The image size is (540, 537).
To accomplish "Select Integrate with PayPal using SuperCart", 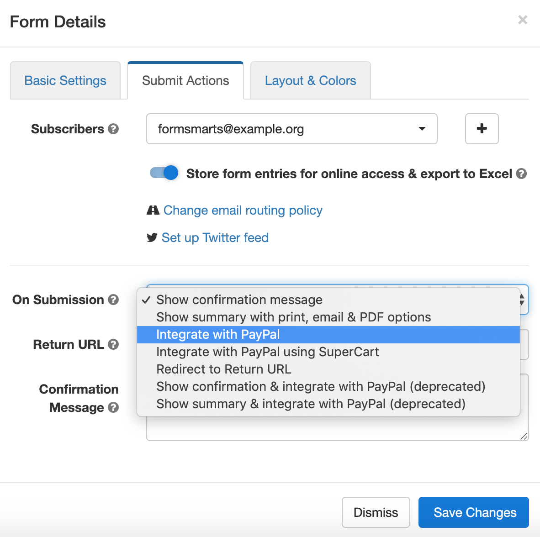I will point(328,352).
